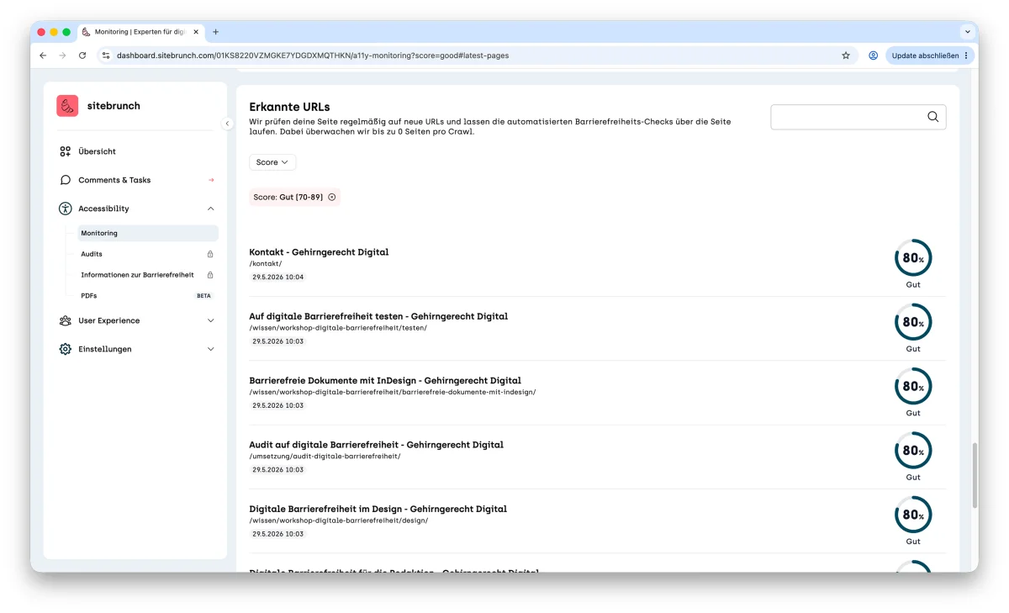
Task: Open Audit auf digitale Barrierefreiheit entry
Action: (x=376, y=445)
